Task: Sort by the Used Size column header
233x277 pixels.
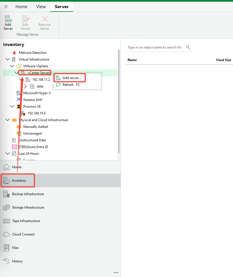Action: (x=224, y=60)
